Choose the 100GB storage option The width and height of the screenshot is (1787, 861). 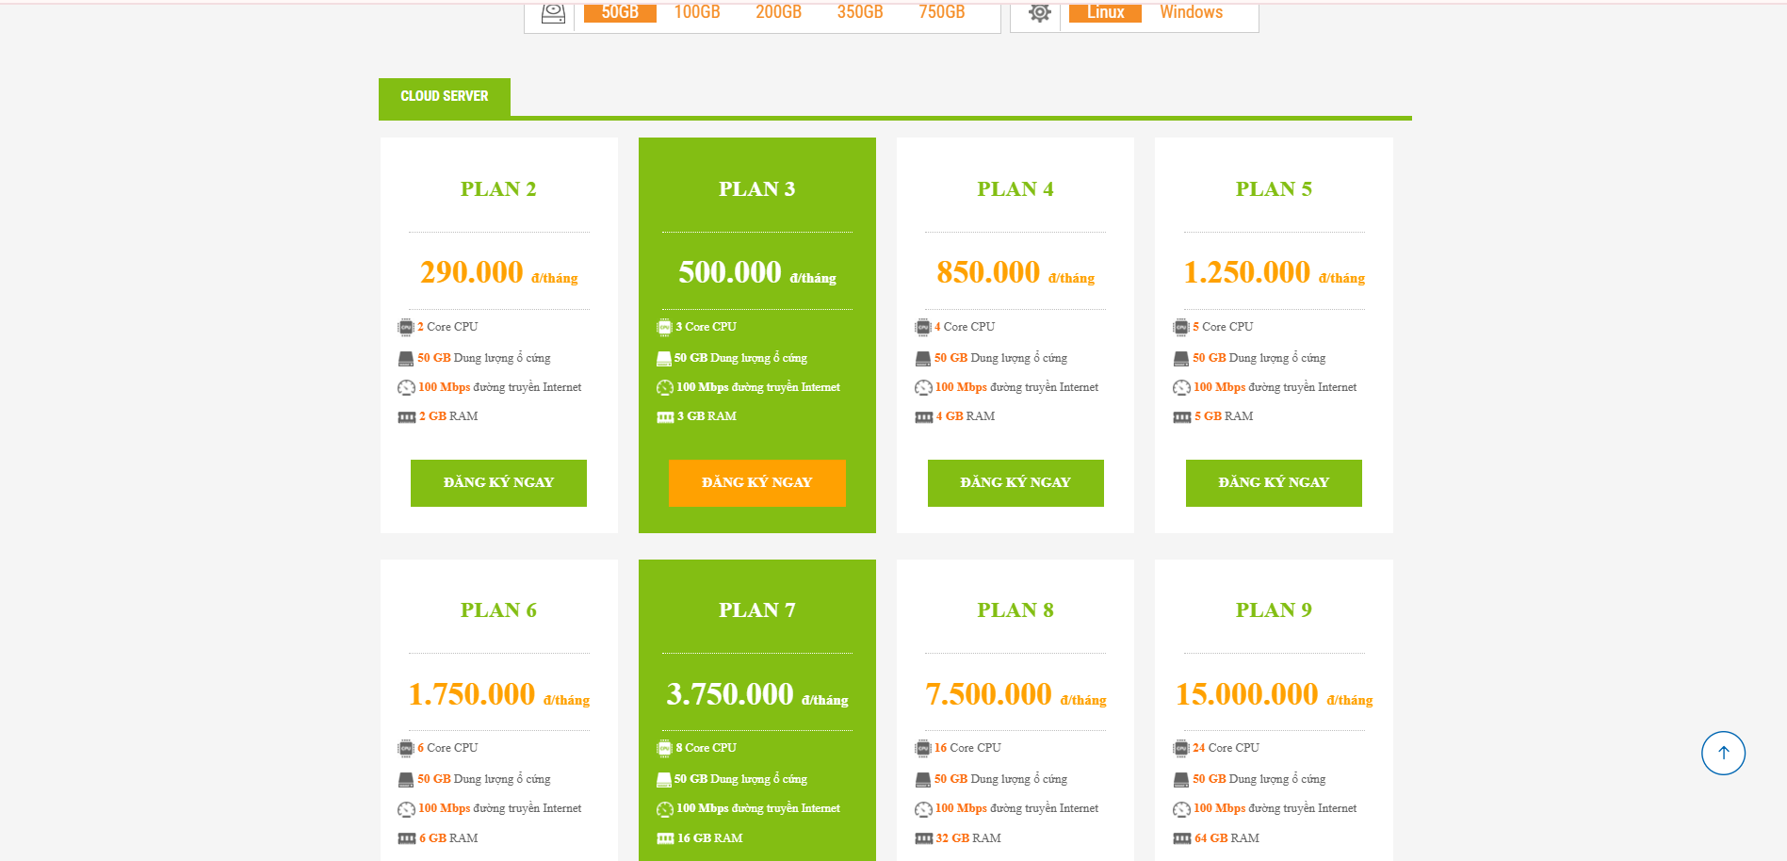click(x=697, y=12)
